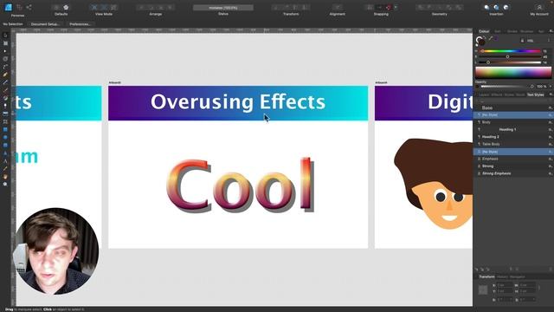Switch to the Text Styles tab
554x312 pixels.
tap(535, 94)
